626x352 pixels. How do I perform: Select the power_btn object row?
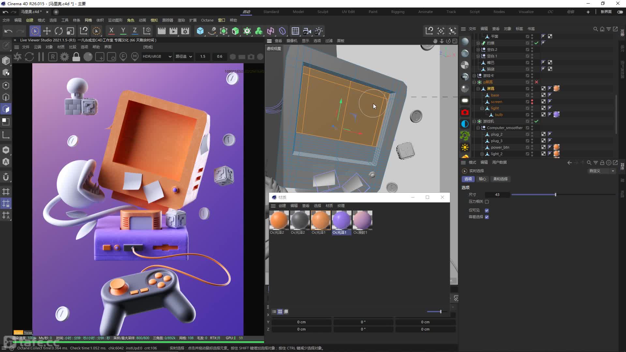coord(500,147)
